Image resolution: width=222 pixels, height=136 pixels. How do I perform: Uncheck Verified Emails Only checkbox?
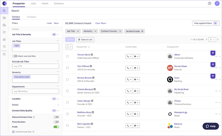13,132
